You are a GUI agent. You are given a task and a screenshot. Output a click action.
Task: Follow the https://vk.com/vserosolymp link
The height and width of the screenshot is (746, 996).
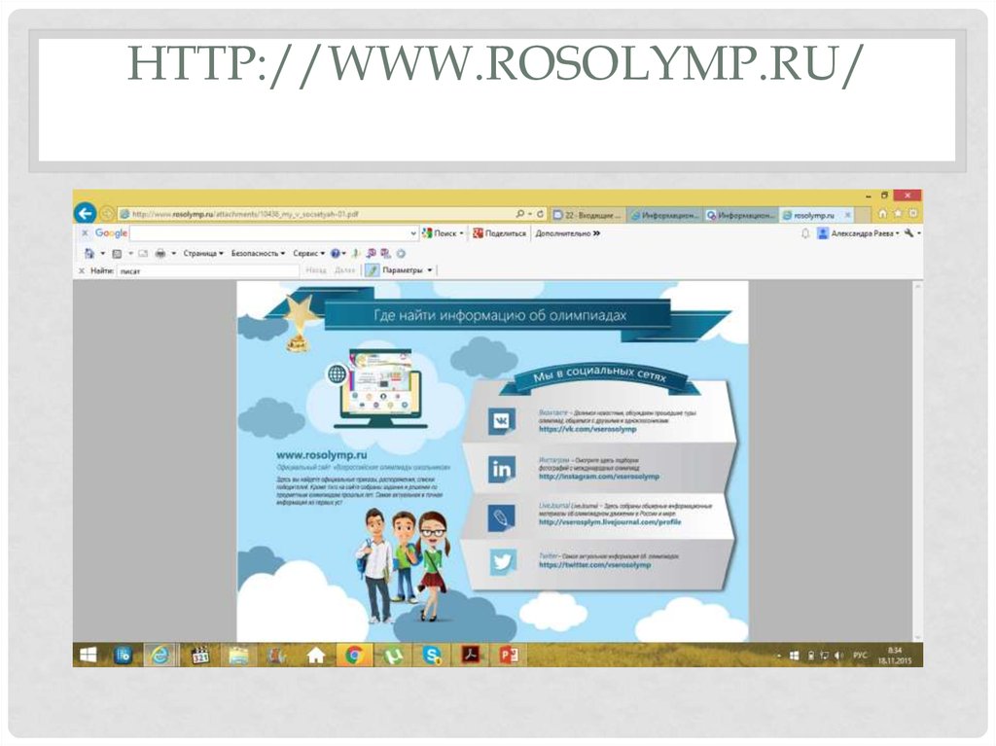coord(587,430)
